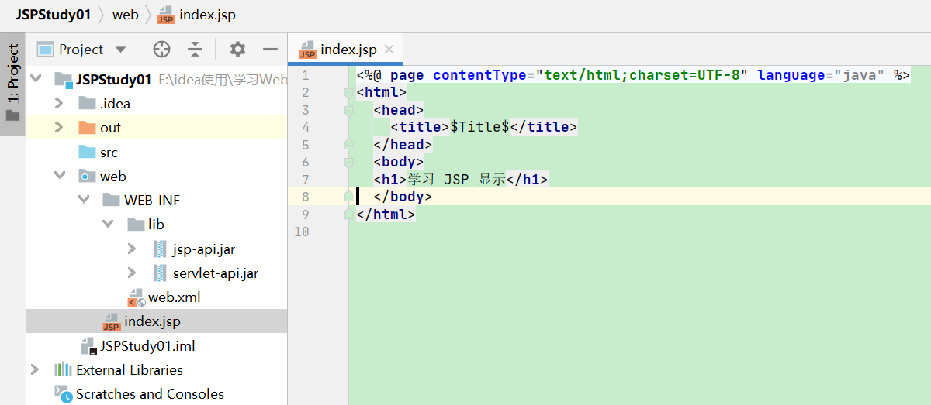This screenshot has width=931, height=405.
Task: Click the index.jsp file icon in tree
Action: tap(112, 321)
